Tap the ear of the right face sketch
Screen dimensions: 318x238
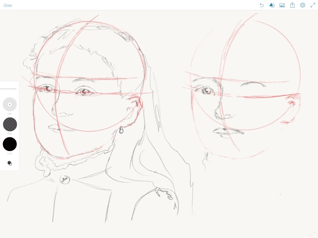[x=291, y=104]
